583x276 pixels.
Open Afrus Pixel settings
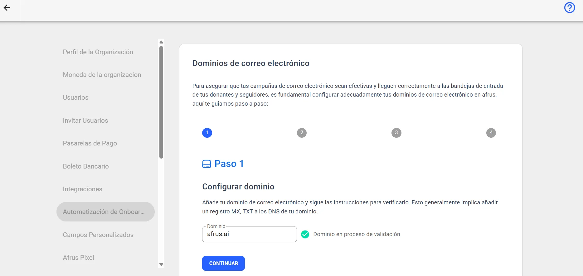point(78,258)
